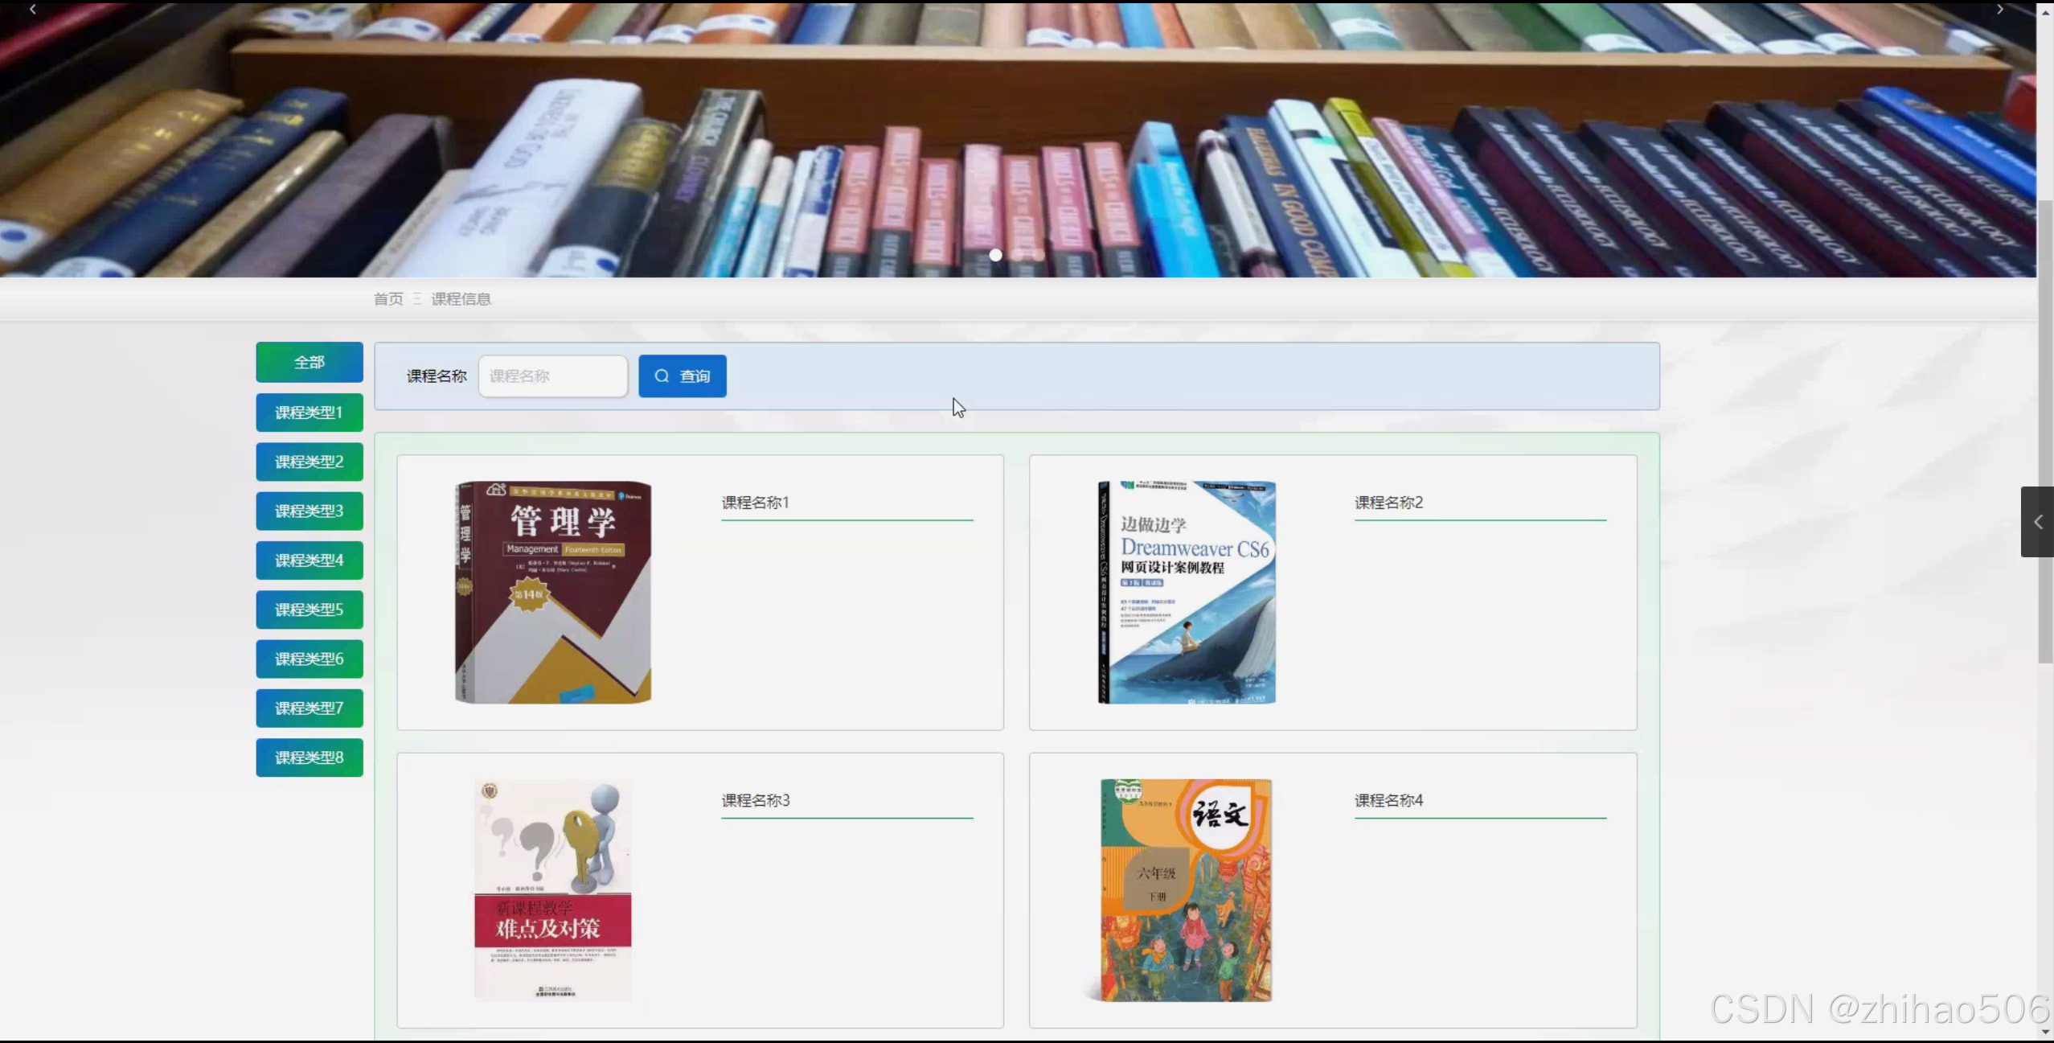Click the 查询 search button

click(682, 376)
